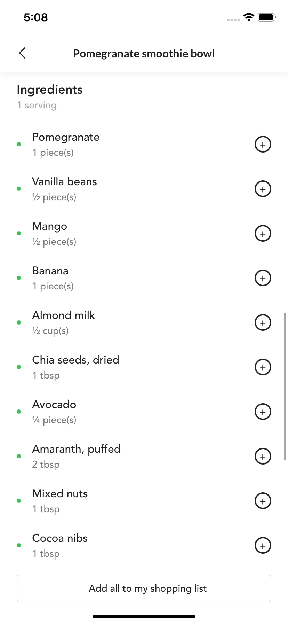Viewport: 288px width, 624px height.
Task: Add Amaranth, puffed to the shopping list
Action: [263, 457]
